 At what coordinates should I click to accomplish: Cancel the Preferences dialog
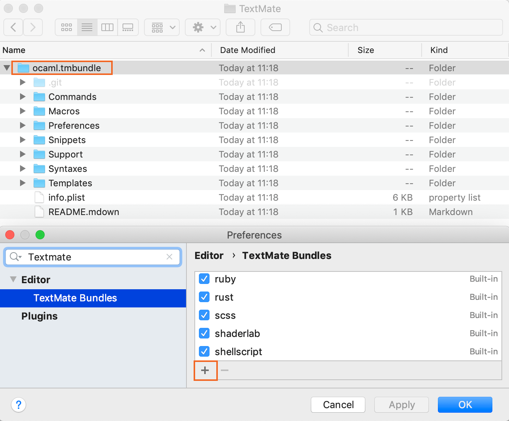point(338,405)
